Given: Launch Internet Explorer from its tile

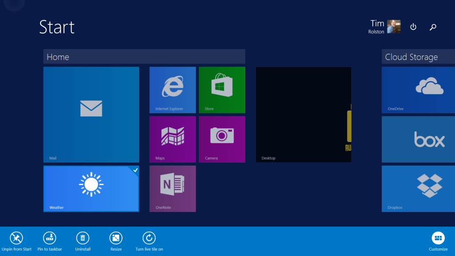Looking at the screenshot, I should click(x=172, y=90).
